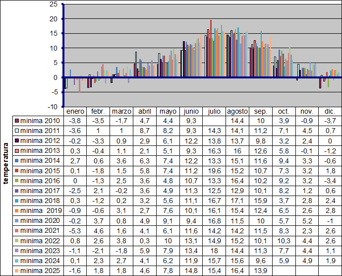Image resolution: width=342 pixels, height=276 pixels.
Task: Click the 25 label on vertical axis
Action: point(54,4)
